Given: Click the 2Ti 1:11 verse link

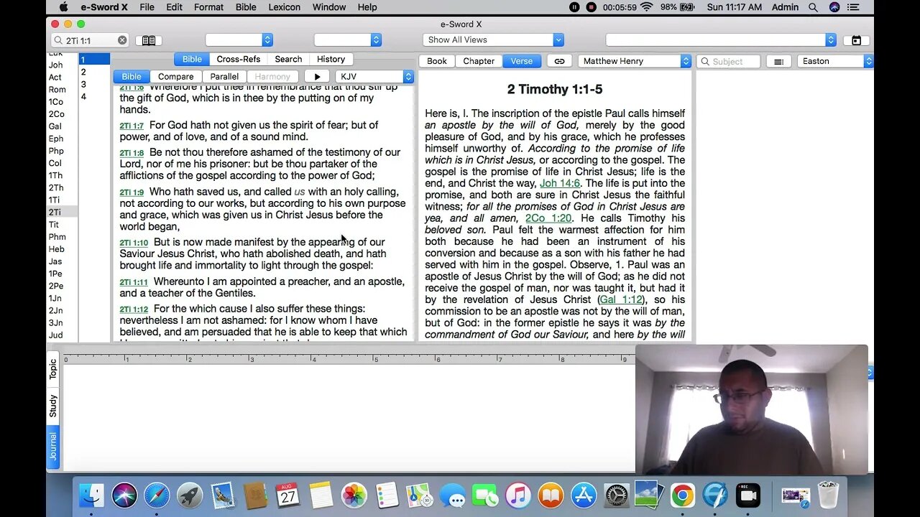Looking at the screenshot, I should (x=134, y=282).
